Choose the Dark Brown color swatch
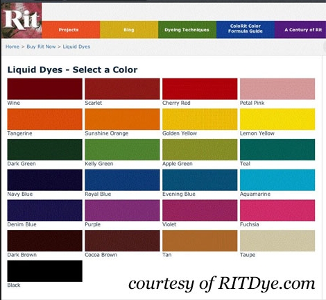This screenshot has width=326, height=300. coord(45,240)
